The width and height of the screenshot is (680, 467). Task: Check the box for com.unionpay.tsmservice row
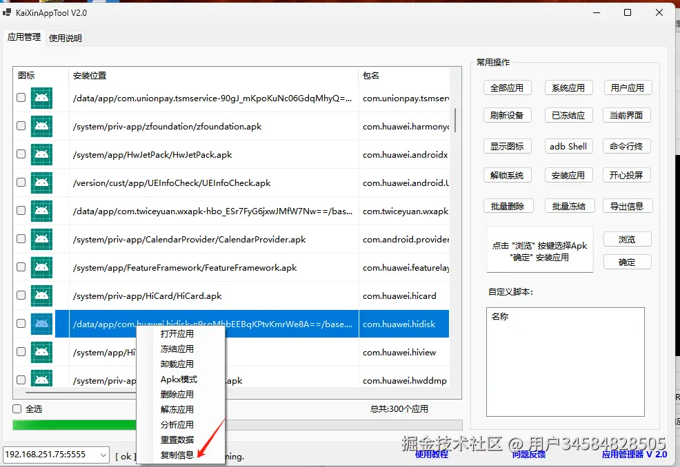(21, 98)
